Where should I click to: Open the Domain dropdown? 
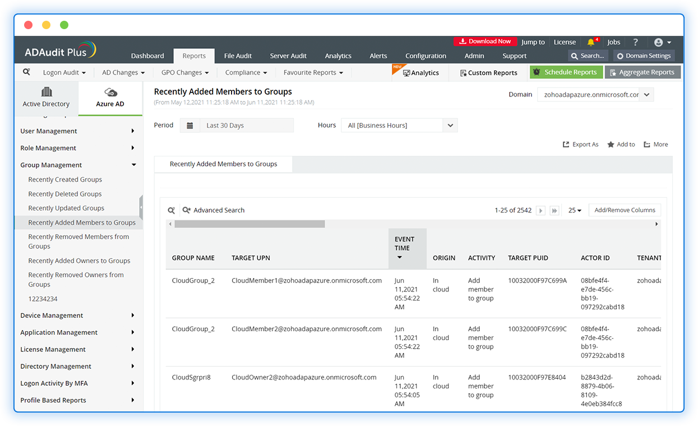[595, 95]
